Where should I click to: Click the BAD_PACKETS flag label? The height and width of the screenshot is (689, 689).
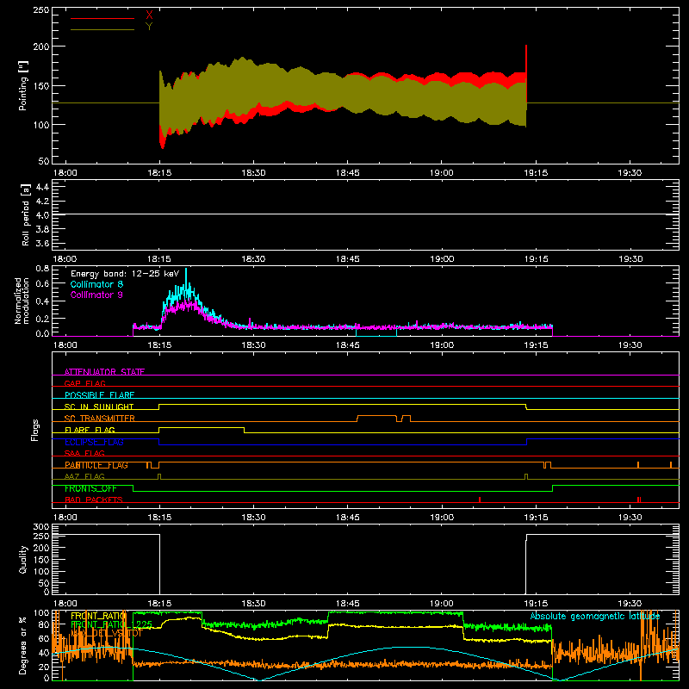pos(94,500)
